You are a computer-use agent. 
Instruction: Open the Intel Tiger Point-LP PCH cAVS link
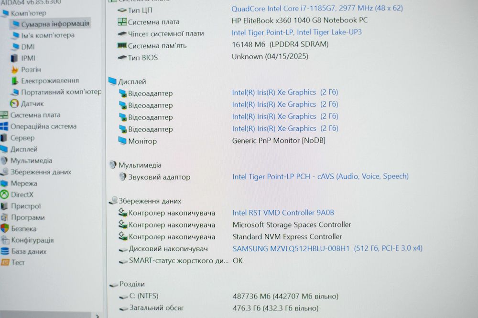(x=320, y=176)
